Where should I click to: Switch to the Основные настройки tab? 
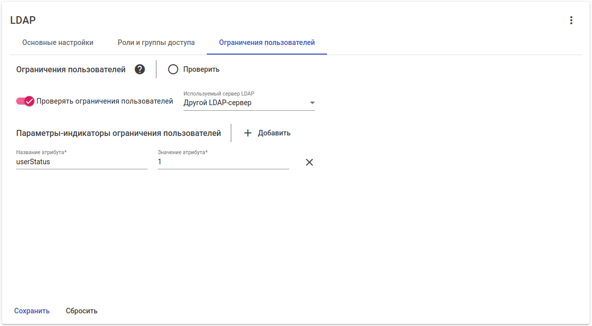pyautogui.click(x=58, y=42)
